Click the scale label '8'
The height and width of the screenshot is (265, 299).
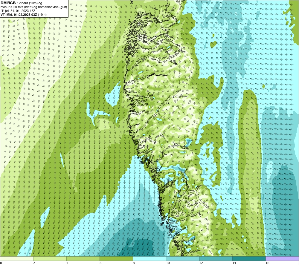[134, 263]
